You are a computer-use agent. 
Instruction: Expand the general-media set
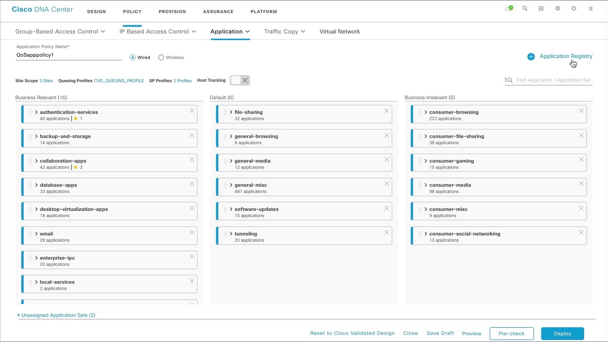pos(231,161)
